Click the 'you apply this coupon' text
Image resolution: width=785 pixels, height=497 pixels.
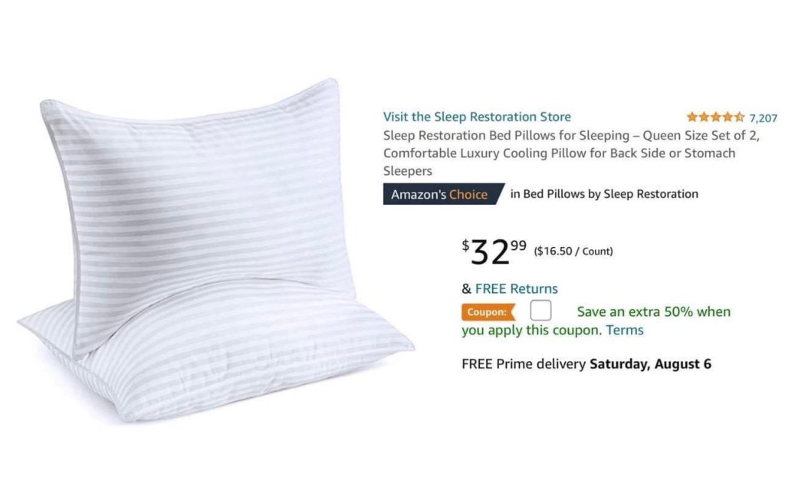coord(530,330)
